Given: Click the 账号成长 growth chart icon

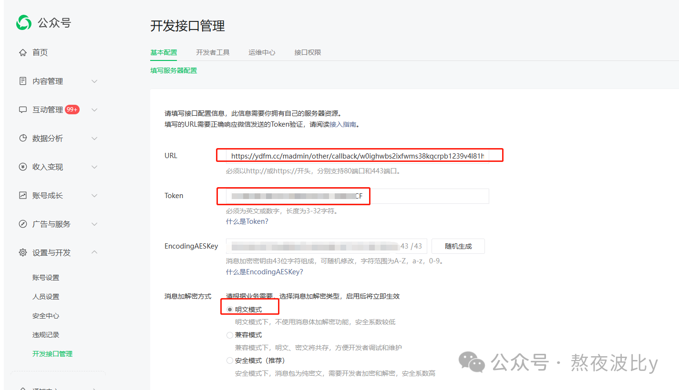Looking at the screenshot, I should pyautogui.click(x=22, y=195).
